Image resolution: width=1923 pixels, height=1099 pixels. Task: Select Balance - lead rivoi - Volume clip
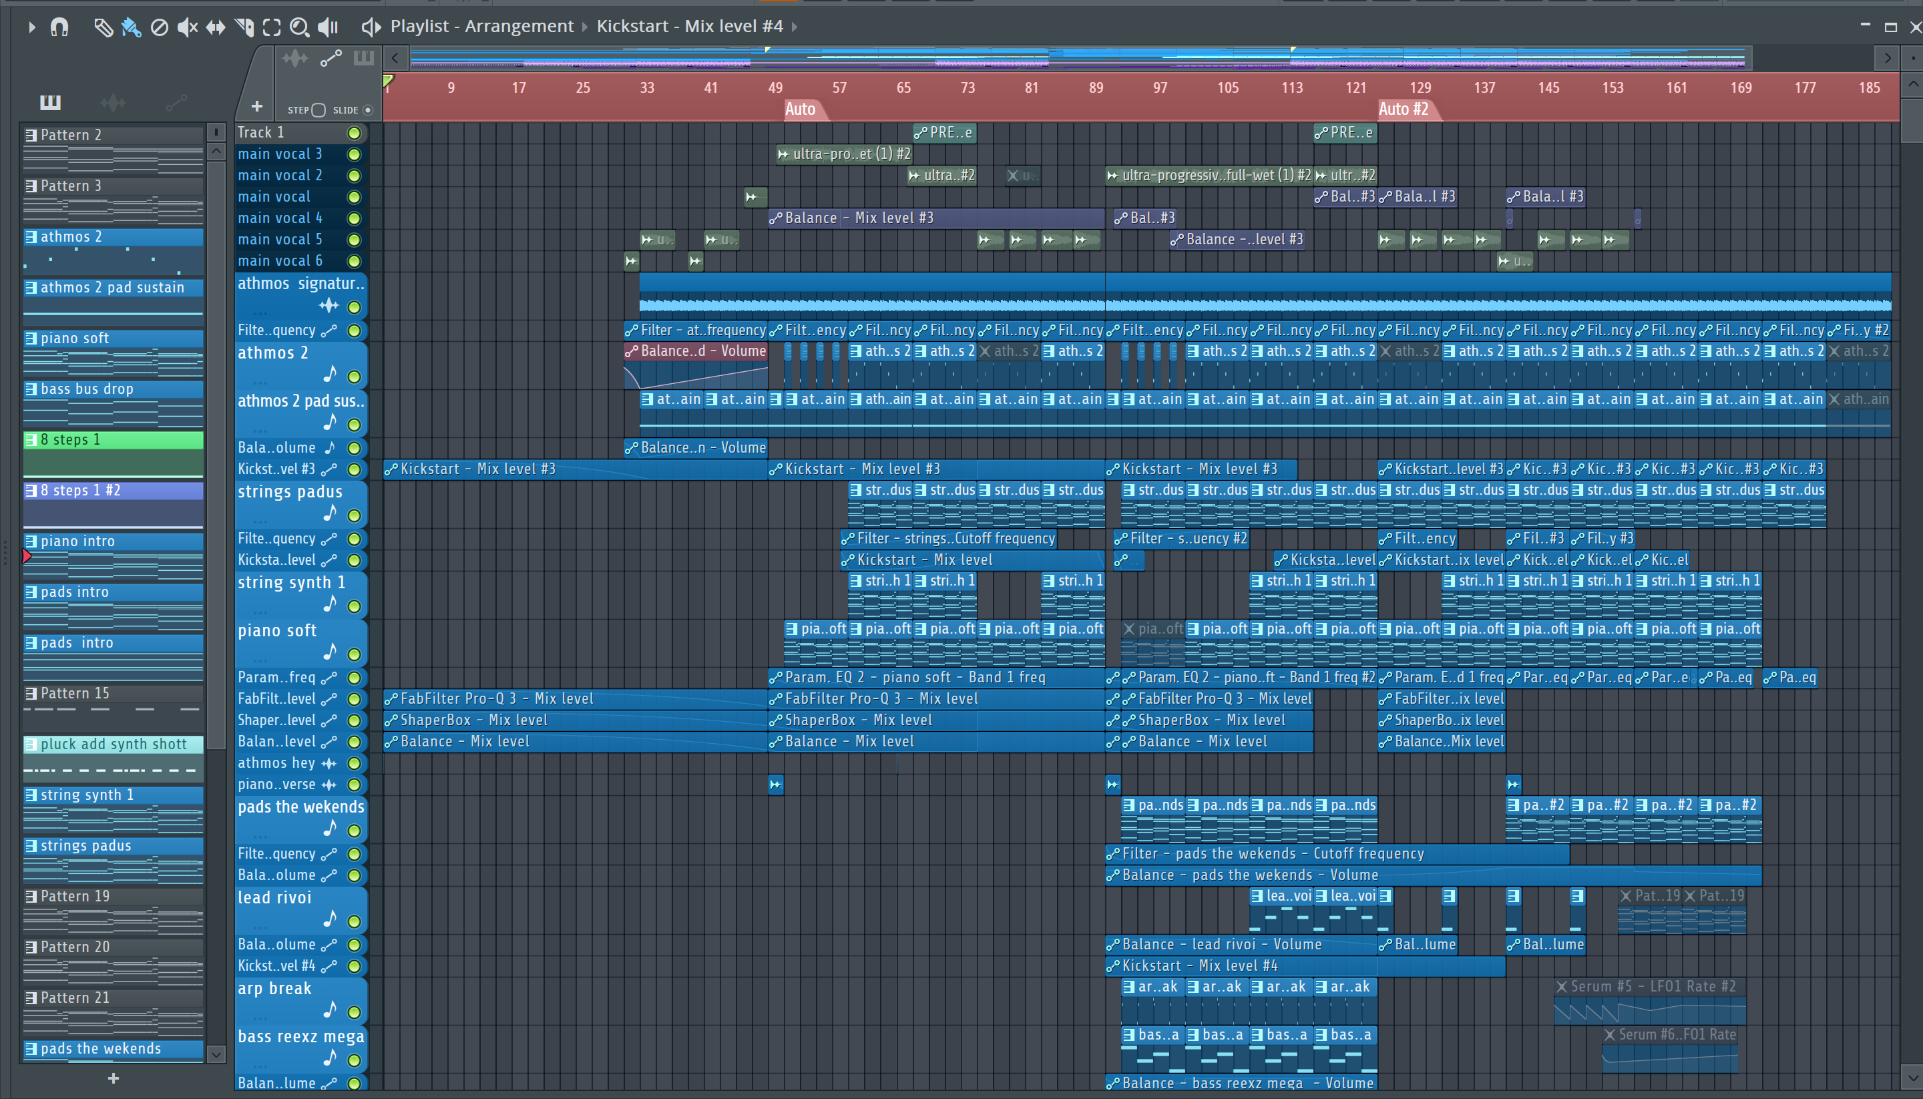1241,945
